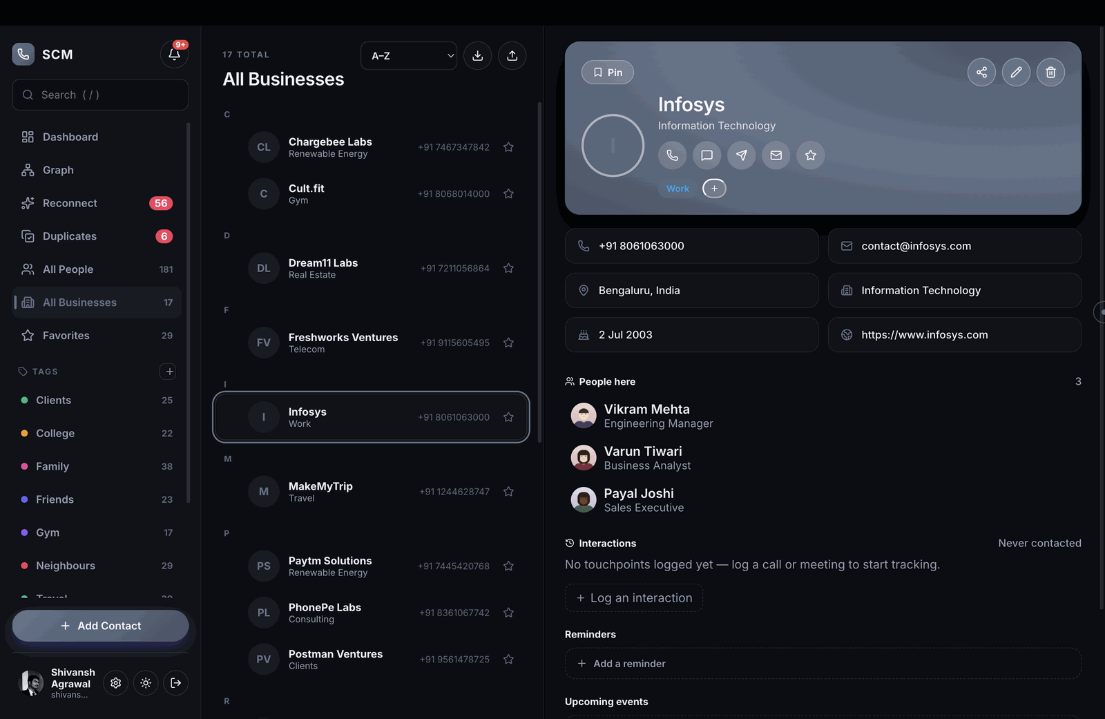
Task: Select MakeMyTrip in the list
Action: [x=371, y=492]
